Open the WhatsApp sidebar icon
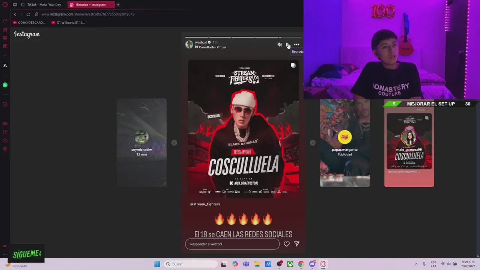This screenshot has height=270, width=480. tap(5, 85)
